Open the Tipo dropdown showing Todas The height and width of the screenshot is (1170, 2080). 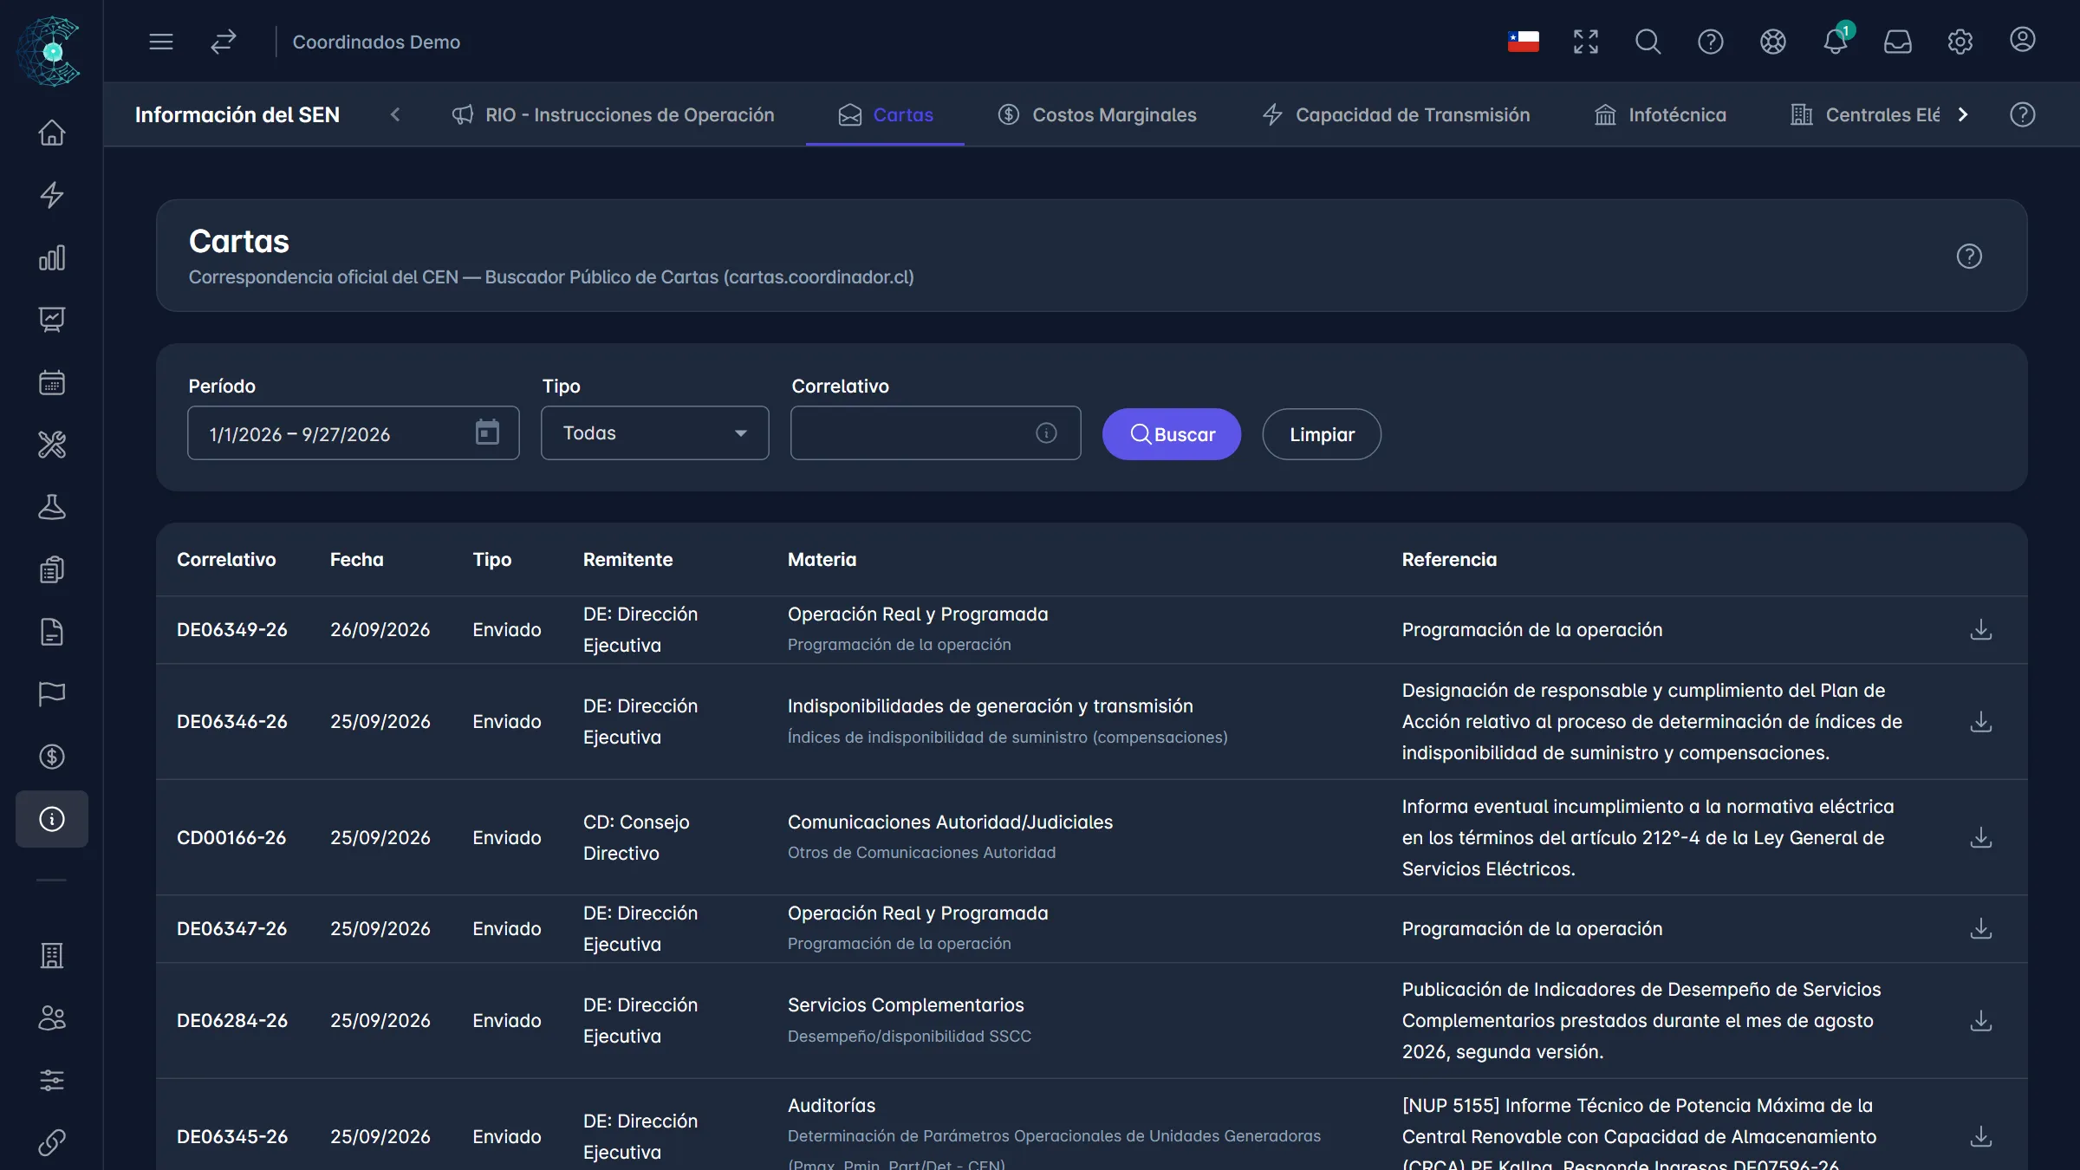pos(655,433)
